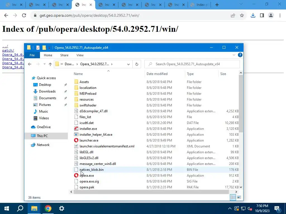Open Chrome tab search dropdown
This screenshot has height=214, width=286.
point(241,4)
